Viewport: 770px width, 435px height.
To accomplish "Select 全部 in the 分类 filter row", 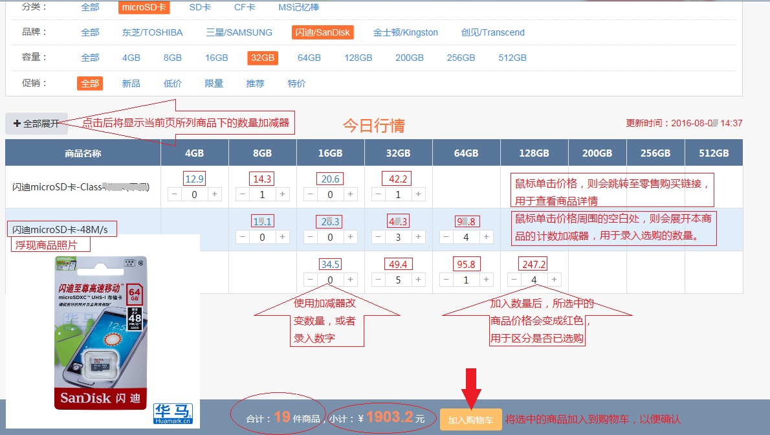I will coord(90,7).
